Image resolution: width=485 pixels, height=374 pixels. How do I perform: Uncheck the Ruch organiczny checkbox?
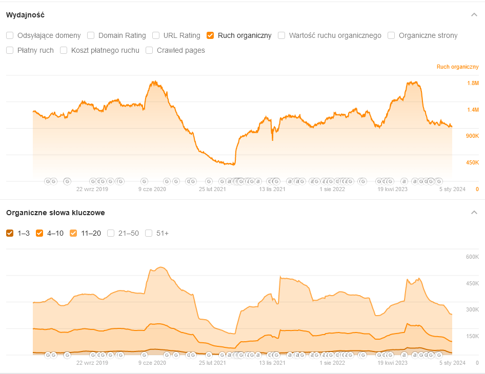(x=210, y=35)
